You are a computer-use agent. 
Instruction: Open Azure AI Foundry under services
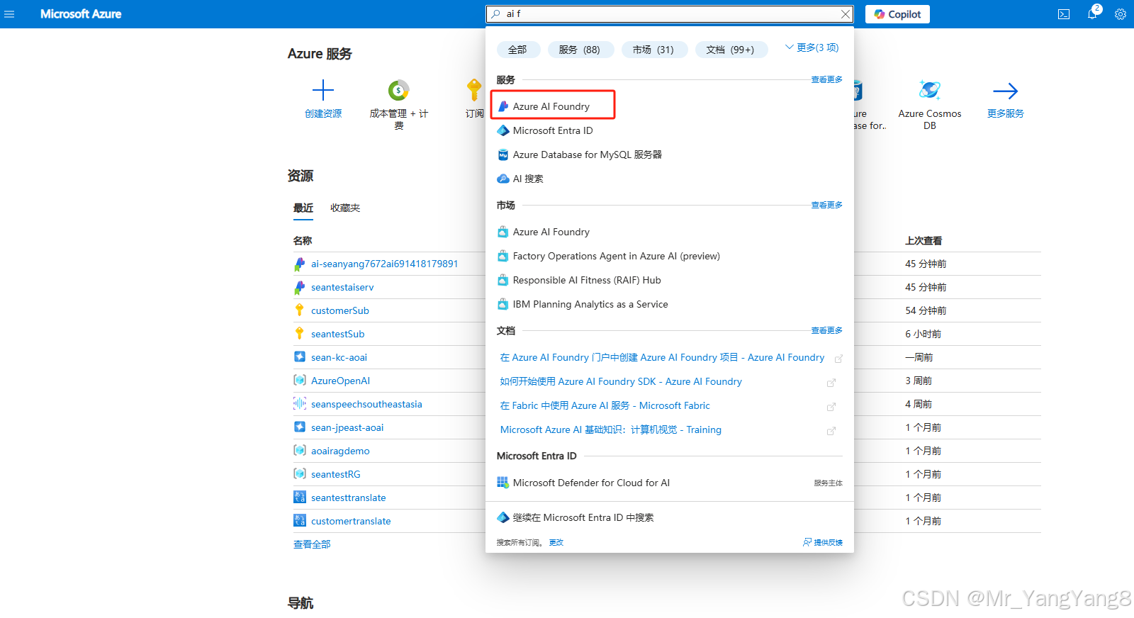click(x=551, y=106)
